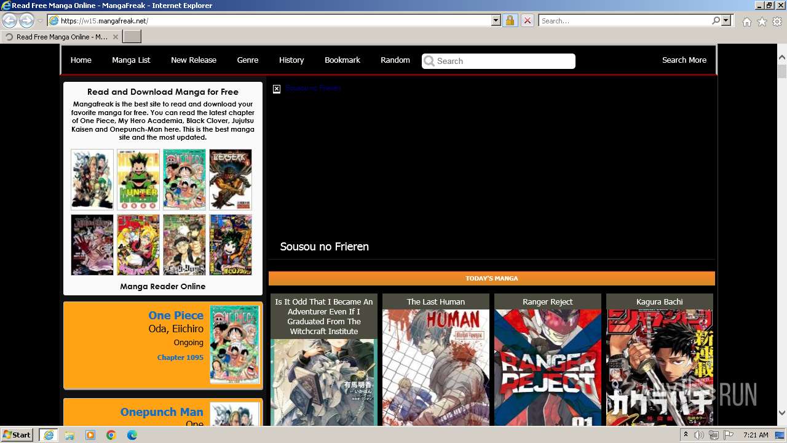The width and height of the screenshot is (787, 443).
Task: Click the Onepunch Man title link
Action: (162, 412)
